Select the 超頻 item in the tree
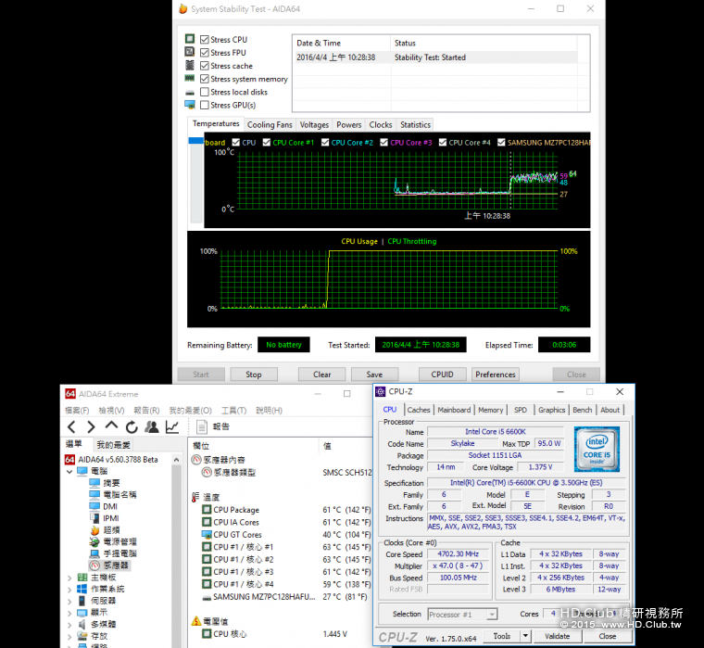 point(111,529)
